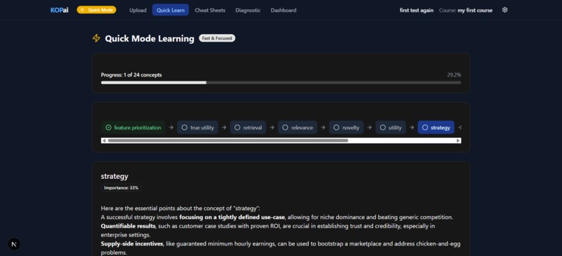Click the circle icon on relevance

285,127
